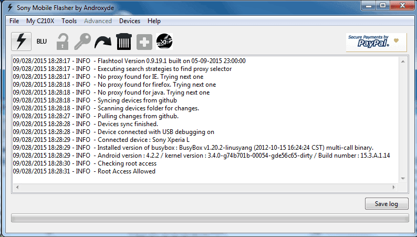Click 'Connected device : Sony Xperia L' line
The width and height of the screenshot is (417, 237).
point(101,140)
